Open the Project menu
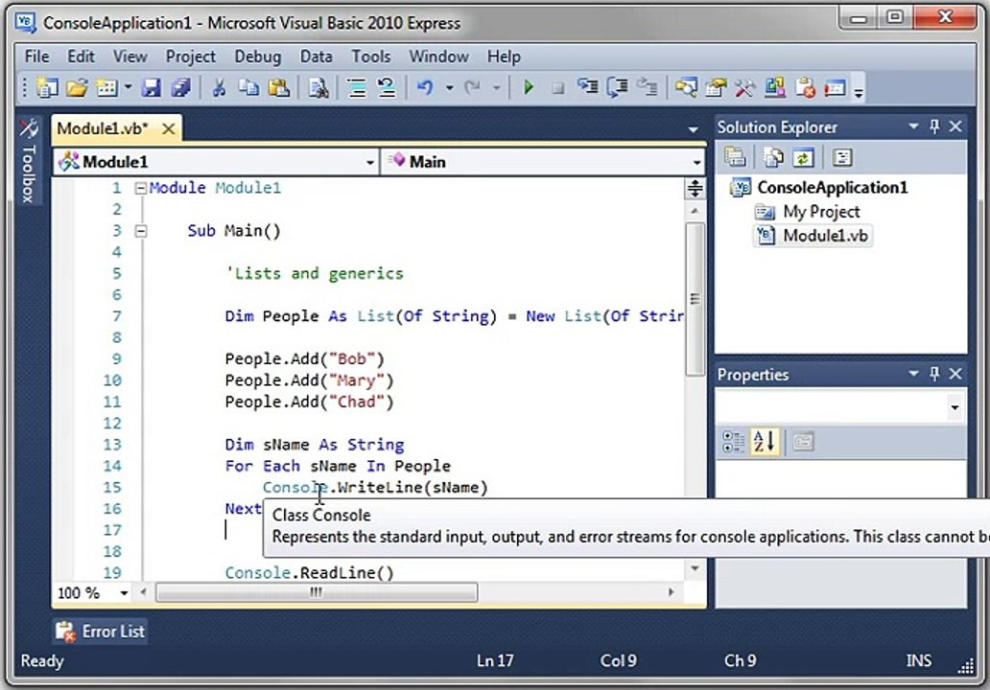 [191, 57]
